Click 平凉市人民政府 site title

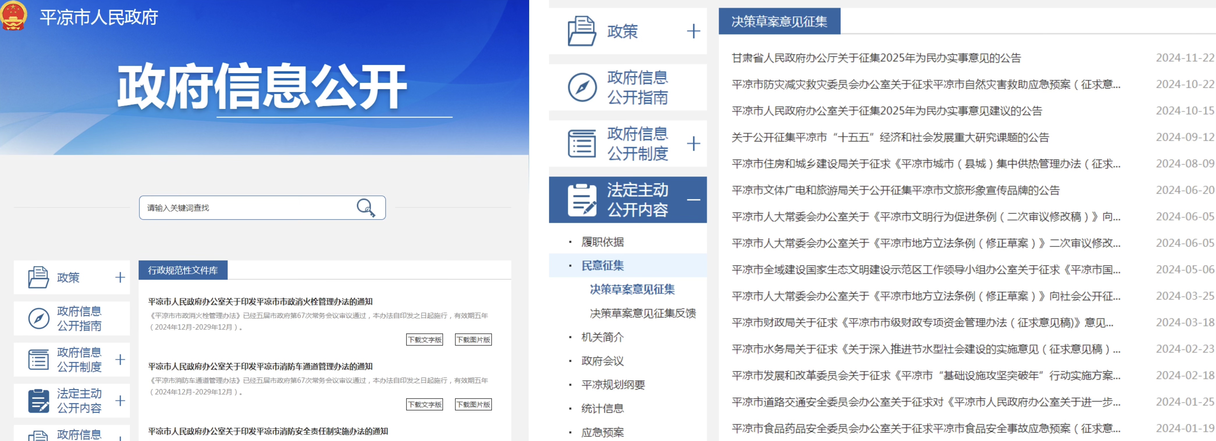(x=99, y=17)
